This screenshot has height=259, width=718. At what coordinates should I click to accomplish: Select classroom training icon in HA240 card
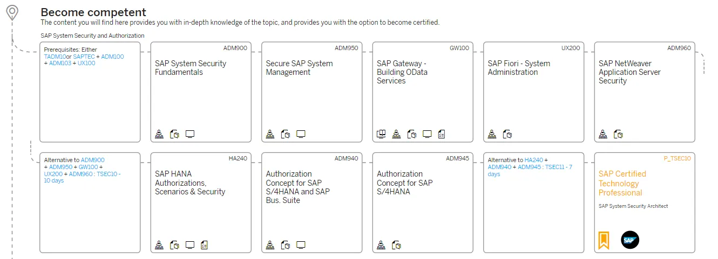[x=159, y=245]
